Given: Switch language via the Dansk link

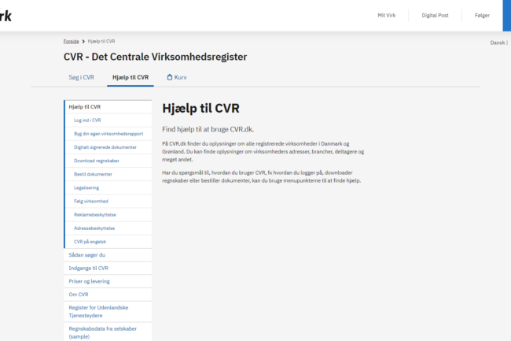Looking at the screenshot, I should point(498,43).
